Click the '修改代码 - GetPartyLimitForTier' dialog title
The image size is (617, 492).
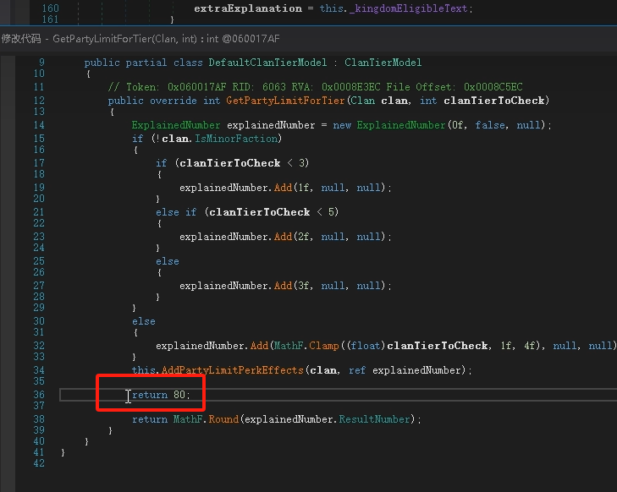point(140,39)
